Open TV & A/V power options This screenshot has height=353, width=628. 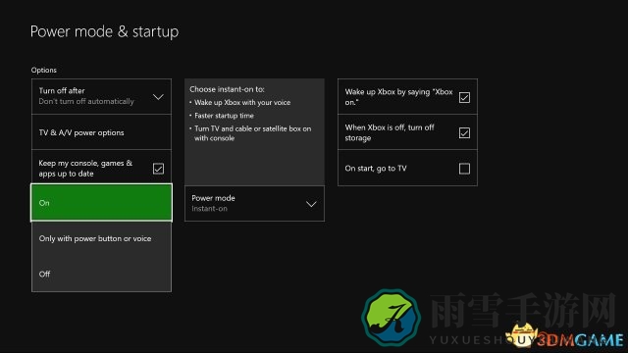[101, 132]
